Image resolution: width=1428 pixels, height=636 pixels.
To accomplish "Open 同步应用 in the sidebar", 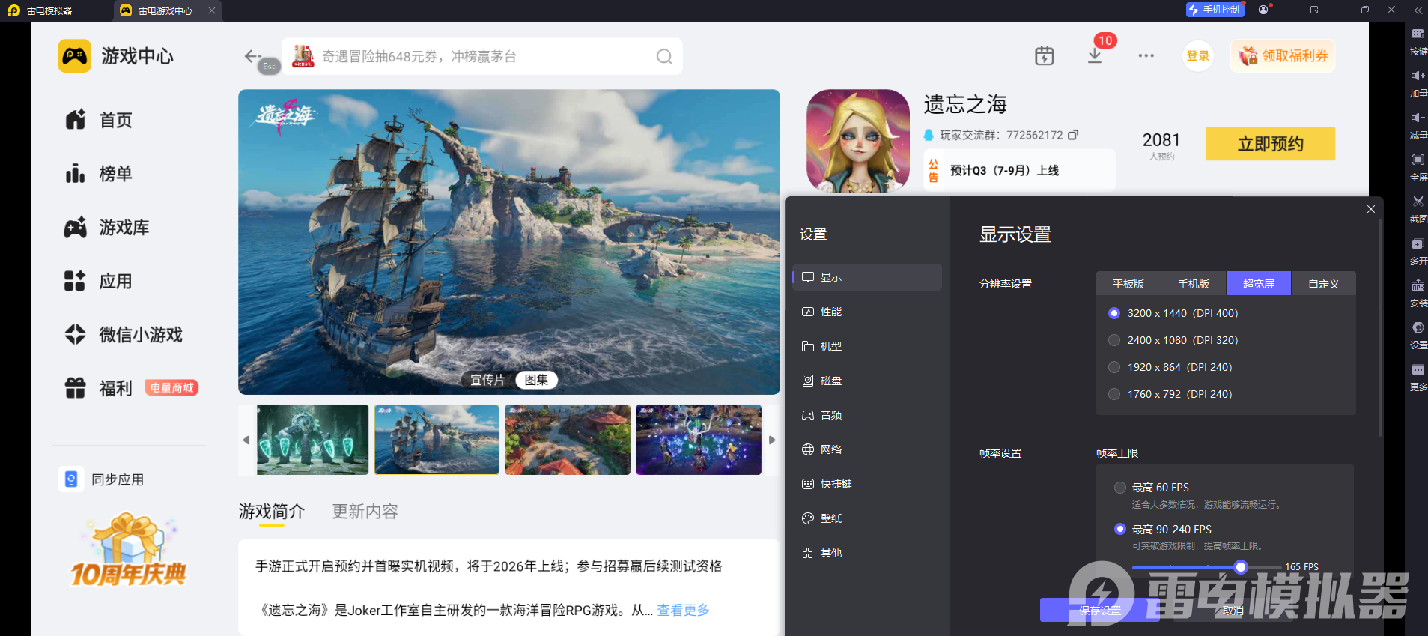I will click(x=103, y=479).
